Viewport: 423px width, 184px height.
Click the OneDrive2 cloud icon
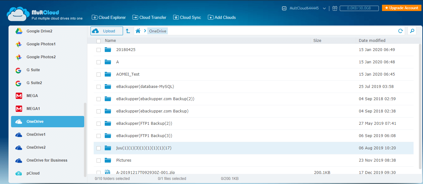click(19, 148)
